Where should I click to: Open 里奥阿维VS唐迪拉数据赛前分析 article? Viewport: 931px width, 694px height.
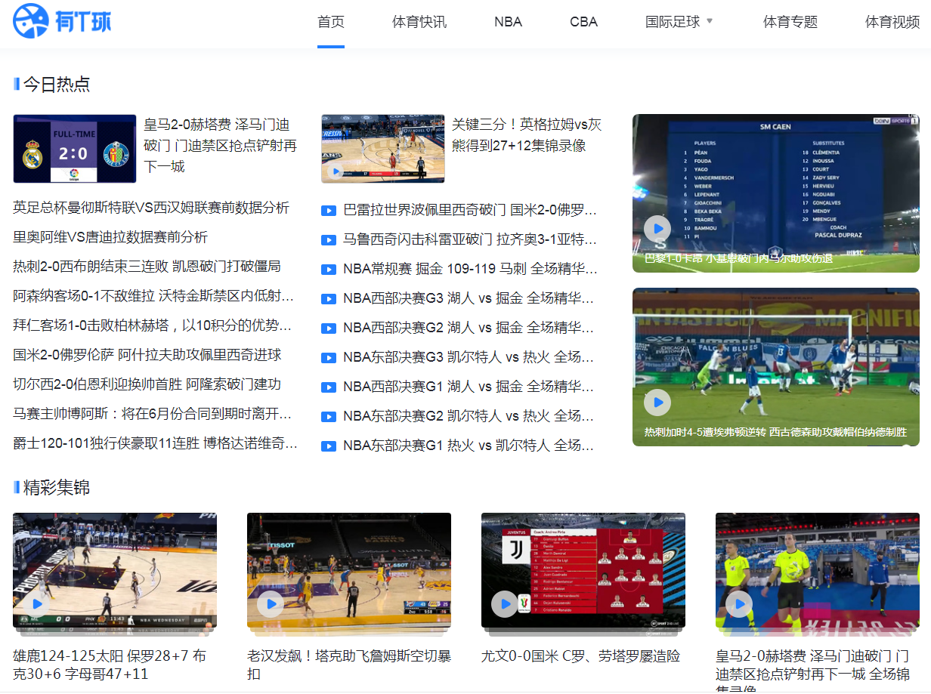point(110,237)
